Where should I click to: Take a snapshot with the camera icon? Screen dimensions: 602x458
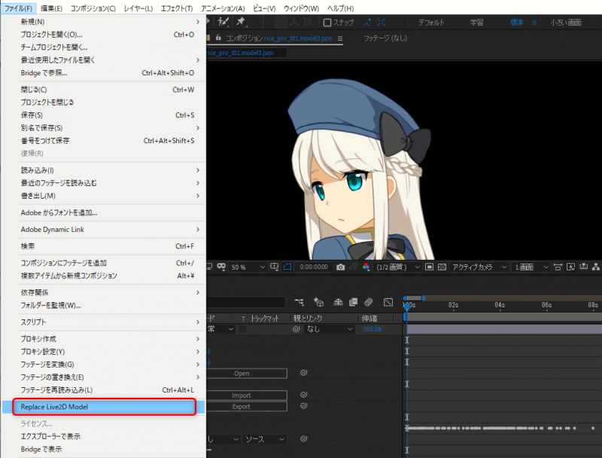341,267
